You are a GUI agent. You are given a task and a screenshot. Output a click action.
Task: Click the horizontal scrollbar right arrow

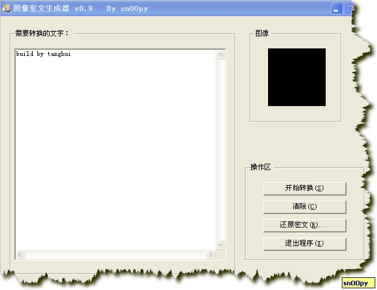[210, 254]
